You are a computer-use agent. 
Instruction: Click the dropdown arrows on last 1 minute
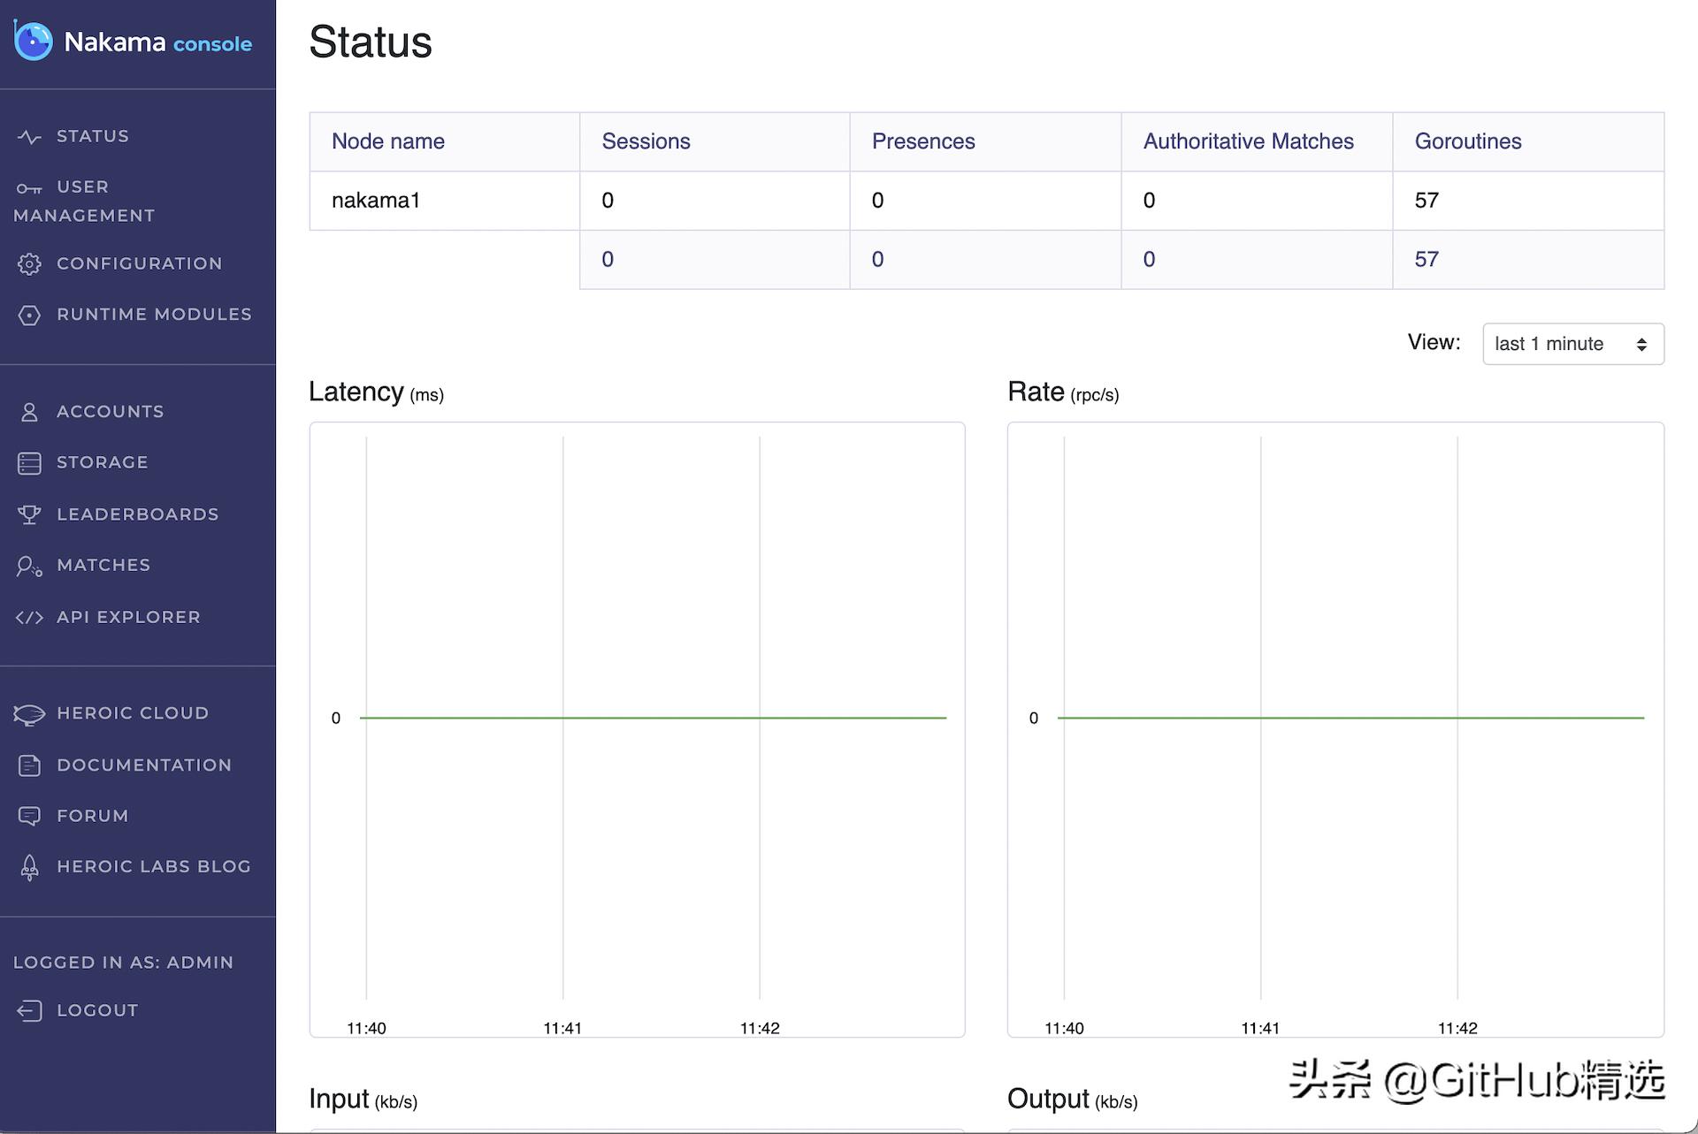[x=1641, y=345]
